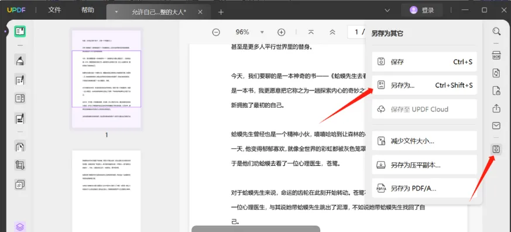Click the search magnifier icon
Viewport: 511px width, 232px height.
click(496, 31)
